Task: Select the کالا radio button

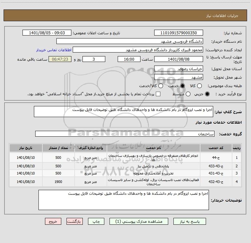Action: click(199, 86)
